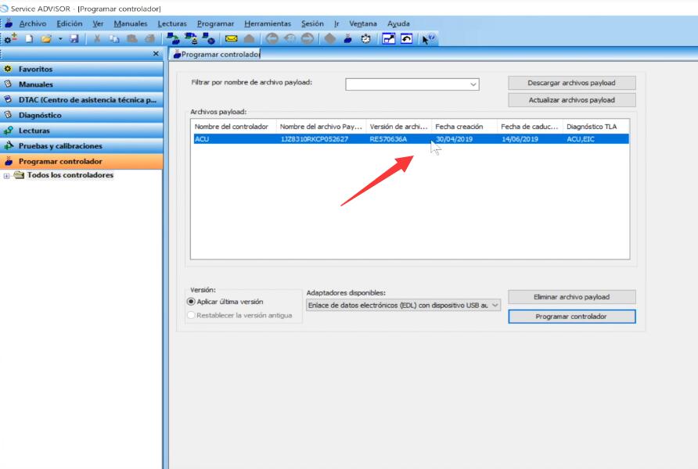Click the ACU,EIC diagnostic cell
The width and height of the screenshot is (698, 469).
pos(581,139)
